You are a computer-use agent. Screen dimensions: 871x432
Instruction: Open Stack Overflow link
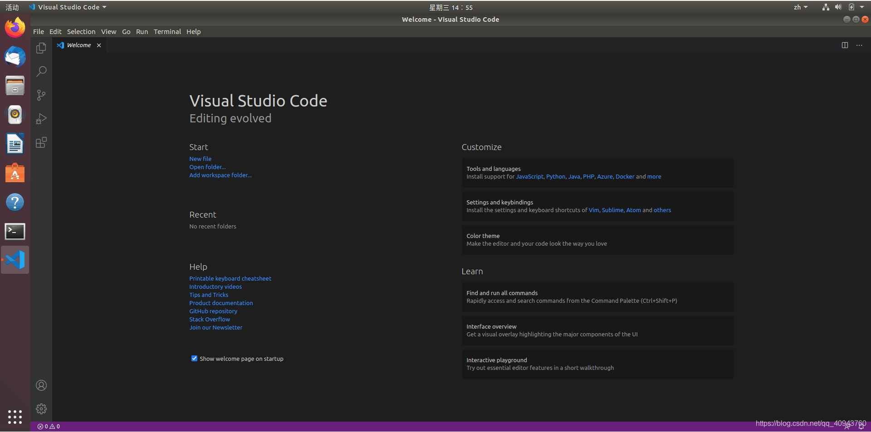click(210, 320)
